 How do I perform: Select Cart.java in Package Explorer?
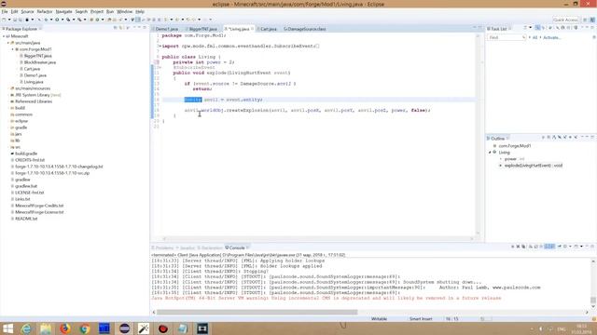(32, 69)
